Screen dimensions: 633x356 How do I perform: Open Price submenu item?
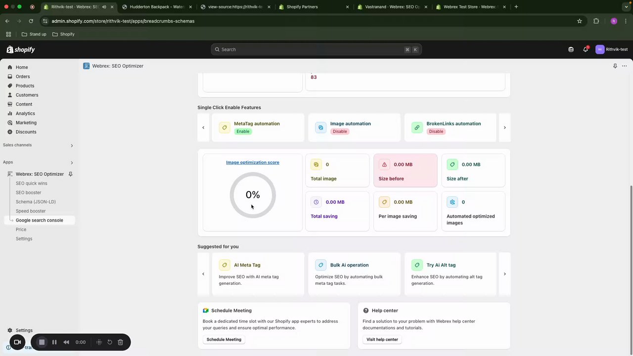point(21,229)
